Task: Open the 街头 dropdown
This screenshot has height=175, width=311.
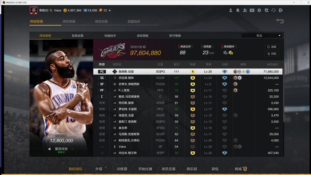Action: coord(261,36)
